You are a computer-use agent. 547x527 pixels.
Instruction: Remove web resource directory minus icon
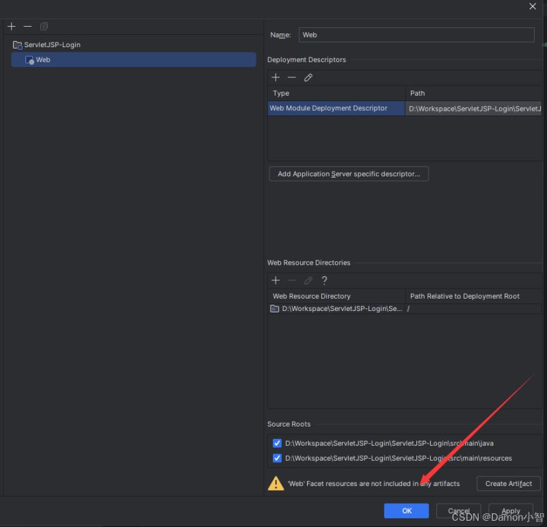point(292,280)
